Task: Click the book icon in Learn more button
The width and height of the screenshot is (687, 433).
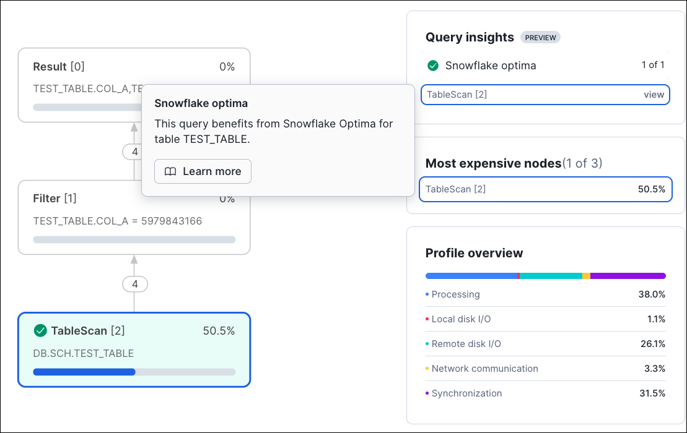Action: 170,171
